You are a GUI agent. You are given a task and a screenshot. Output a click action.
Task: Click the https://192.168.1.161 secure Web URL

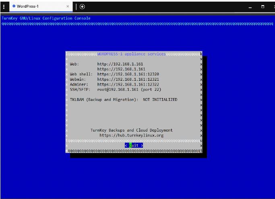(x=121, y=69)
